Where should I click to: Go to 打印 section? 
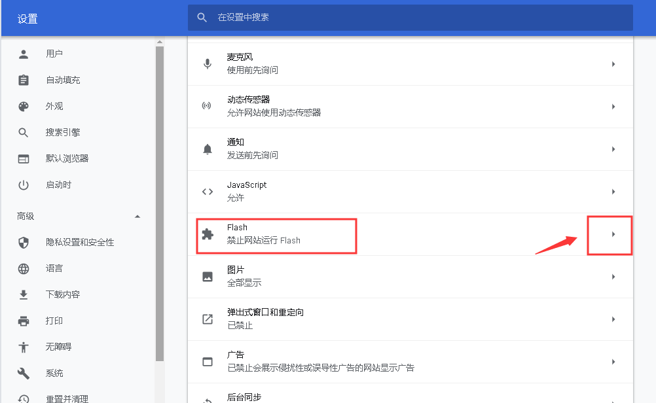point(54,321)
